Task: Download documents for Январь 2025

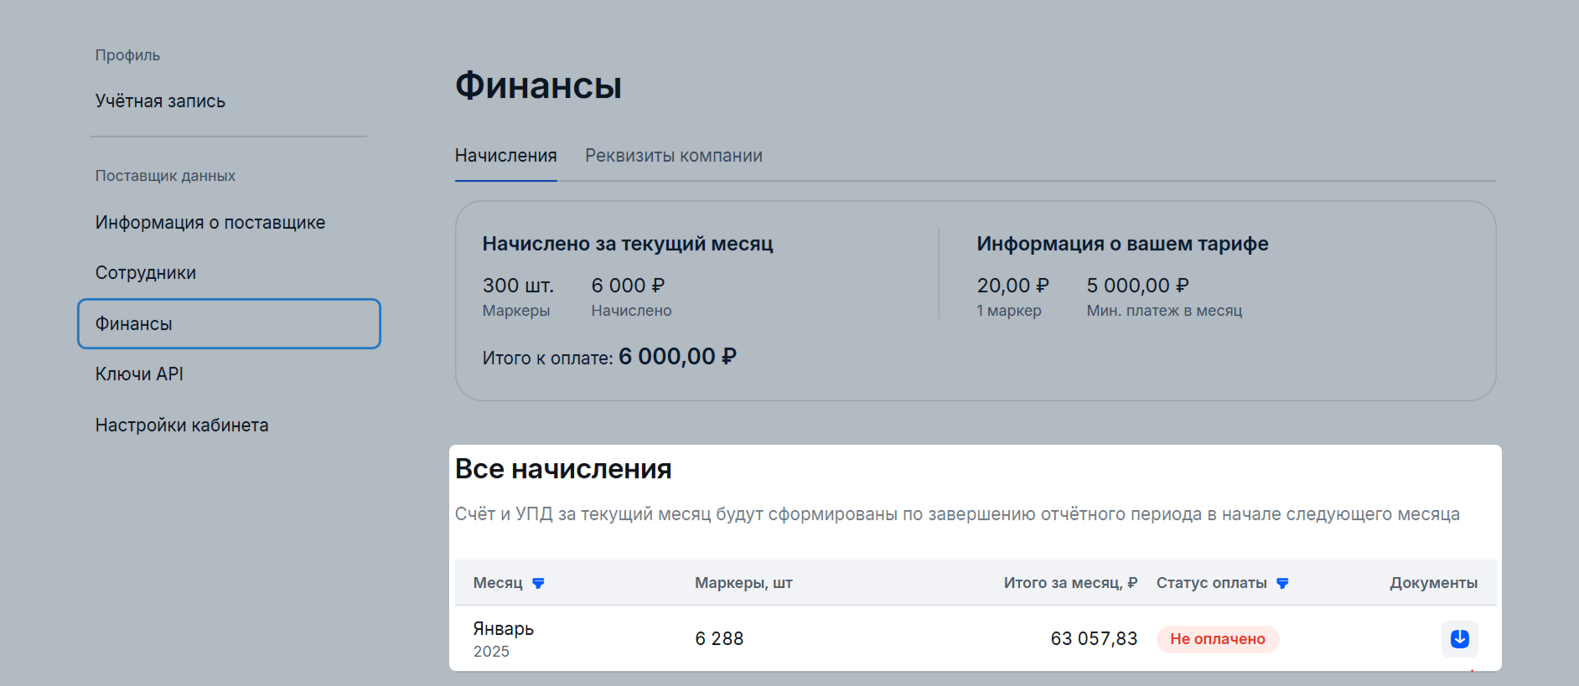Action: coord(1459,638)
